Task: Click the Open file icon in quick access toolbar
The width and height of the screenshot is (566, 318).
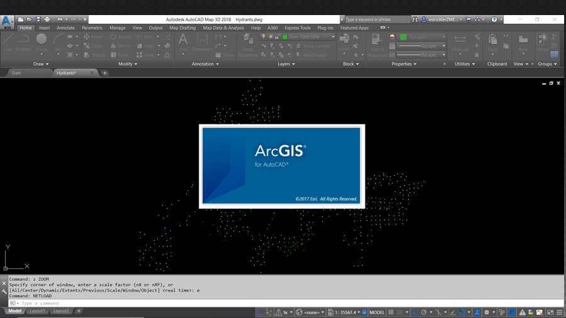Action: tap(29, 19)
